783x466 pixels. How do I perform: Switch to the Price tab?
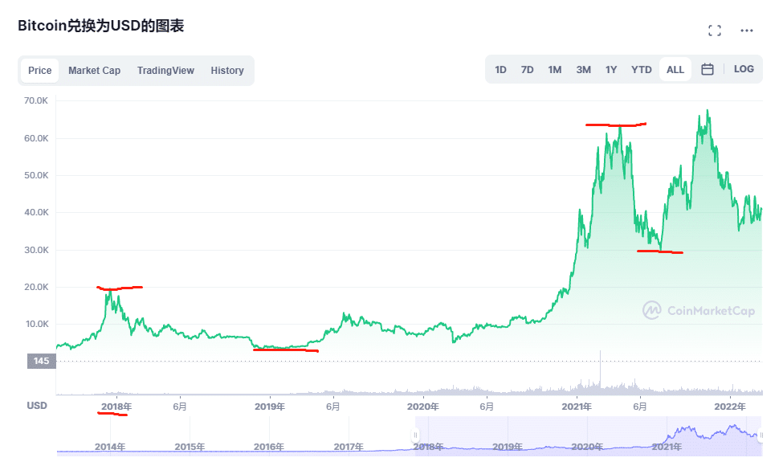click(x=39, y=70)
